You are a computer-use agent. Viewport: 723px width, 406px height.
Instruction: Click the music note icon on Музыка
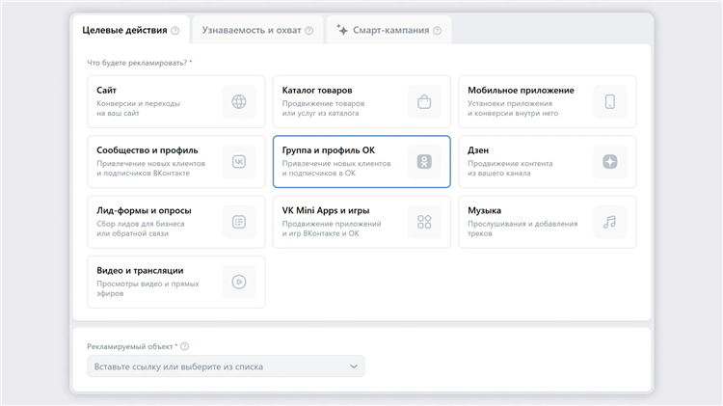click(610, 222)
